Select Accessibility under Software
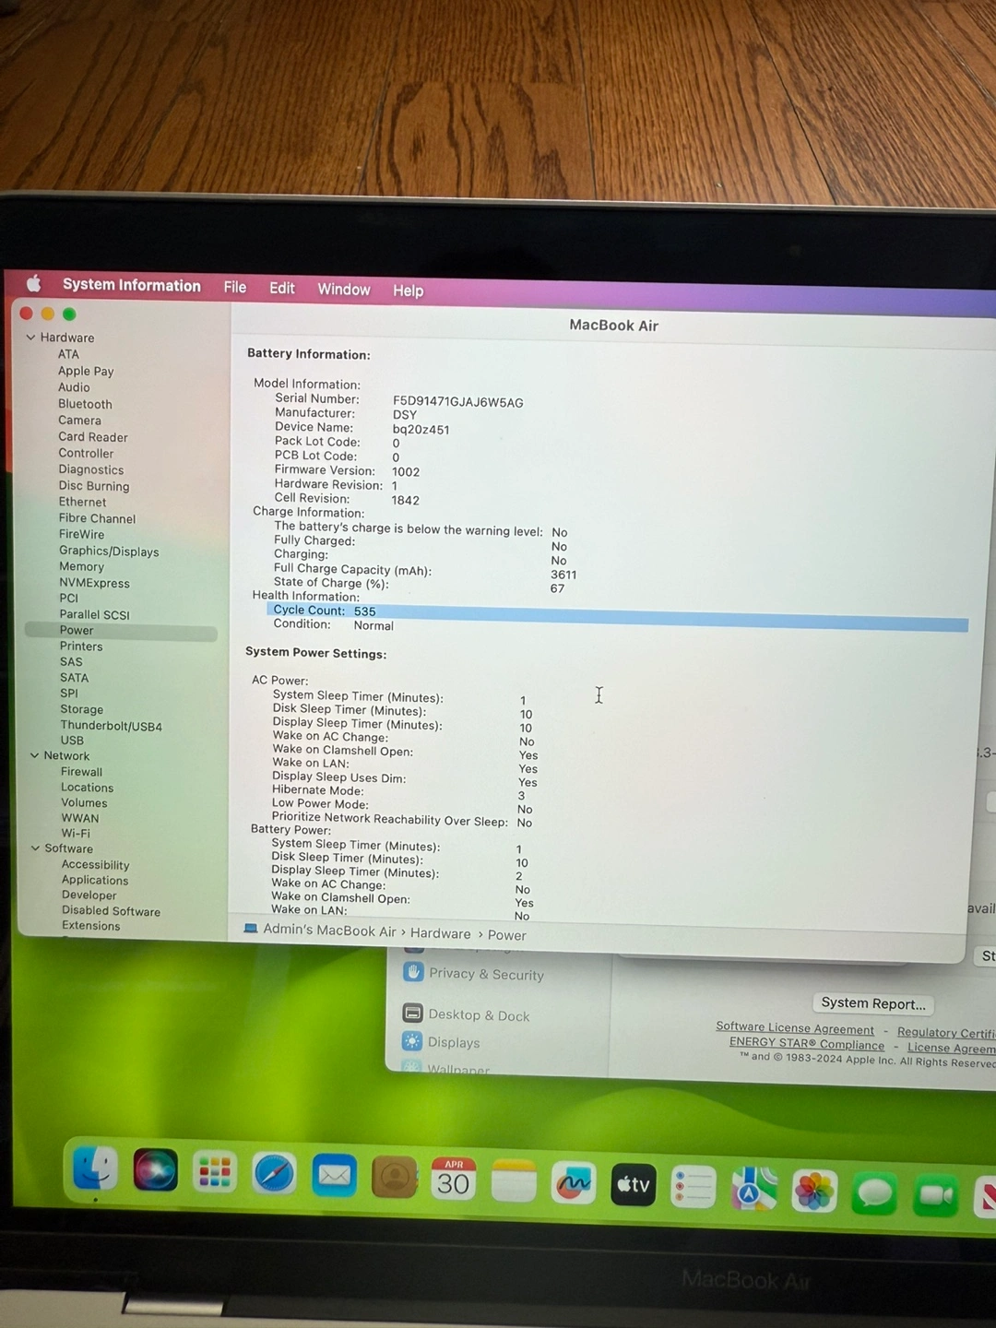 click(x=95, y=865)
